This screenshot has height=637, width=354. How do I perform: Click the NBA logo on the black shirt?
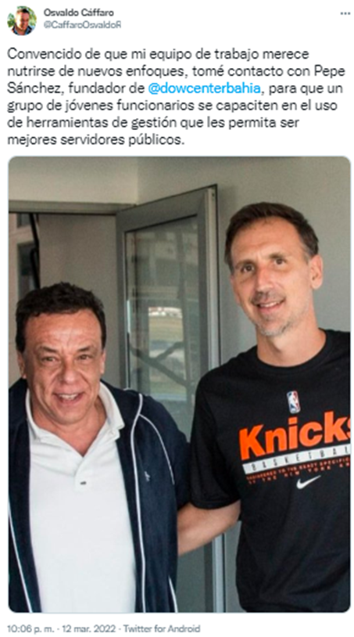click(293, 401)
